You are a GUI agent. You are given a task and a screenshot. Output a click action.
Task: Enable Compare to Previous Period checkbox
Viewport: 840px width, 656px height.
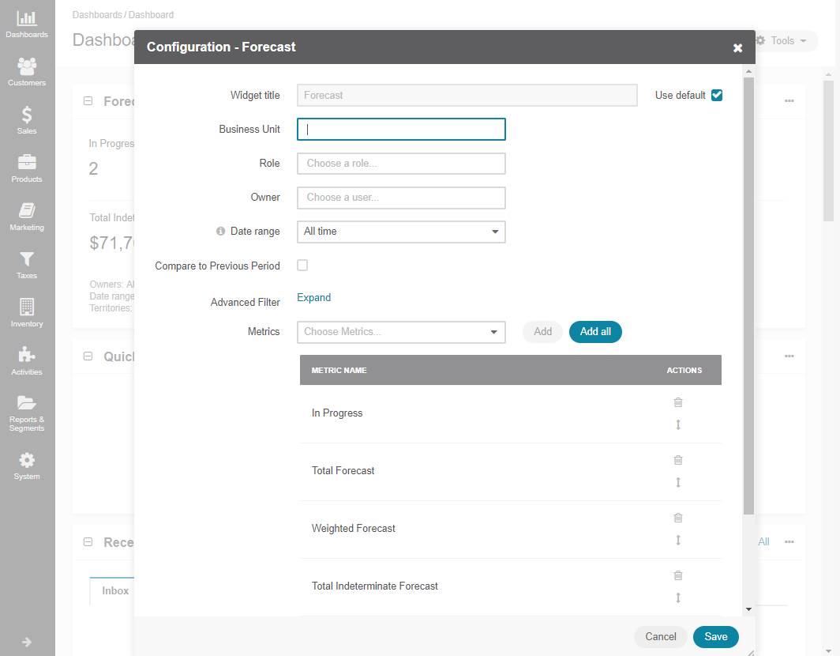click(302, 265)
